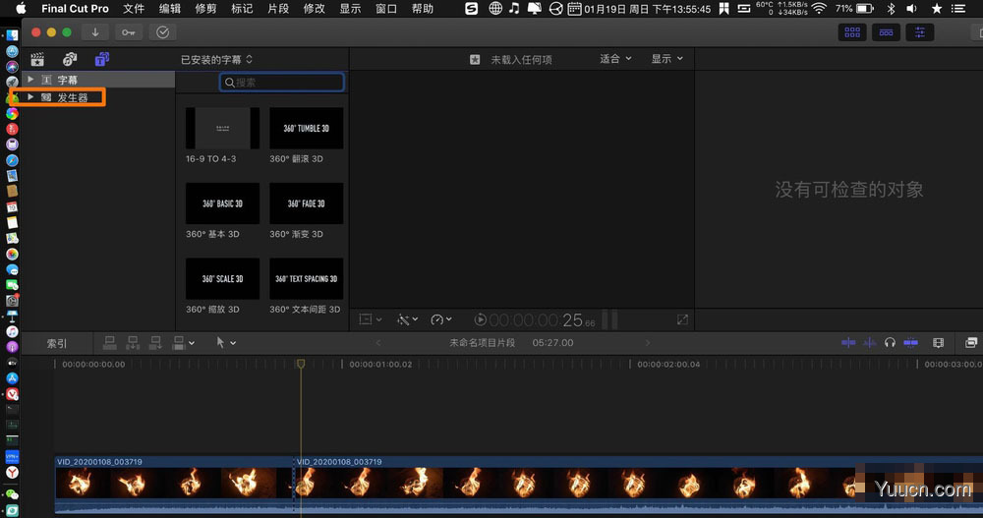Viewport: 983px width, 518px height.
Task: Open the transform tool dropdown in viewer
Action: [x=370, y=319]
